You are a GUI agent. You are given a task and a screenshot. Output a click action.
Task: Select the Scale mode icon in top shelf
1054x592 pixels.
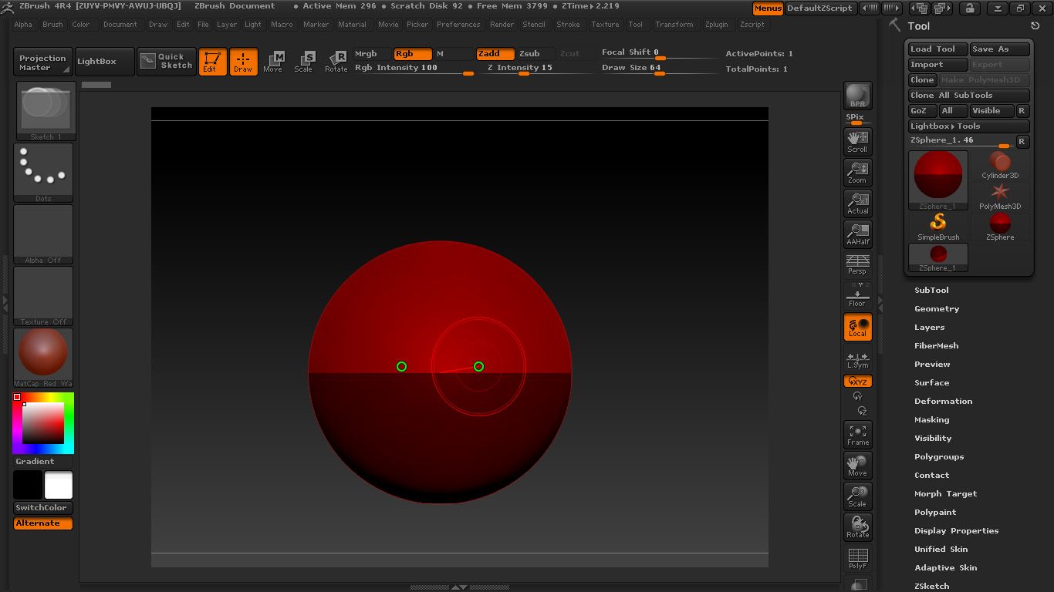304,62
